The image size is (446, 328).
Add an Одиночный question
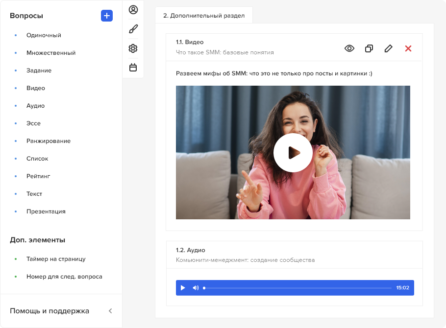(44, 35)
